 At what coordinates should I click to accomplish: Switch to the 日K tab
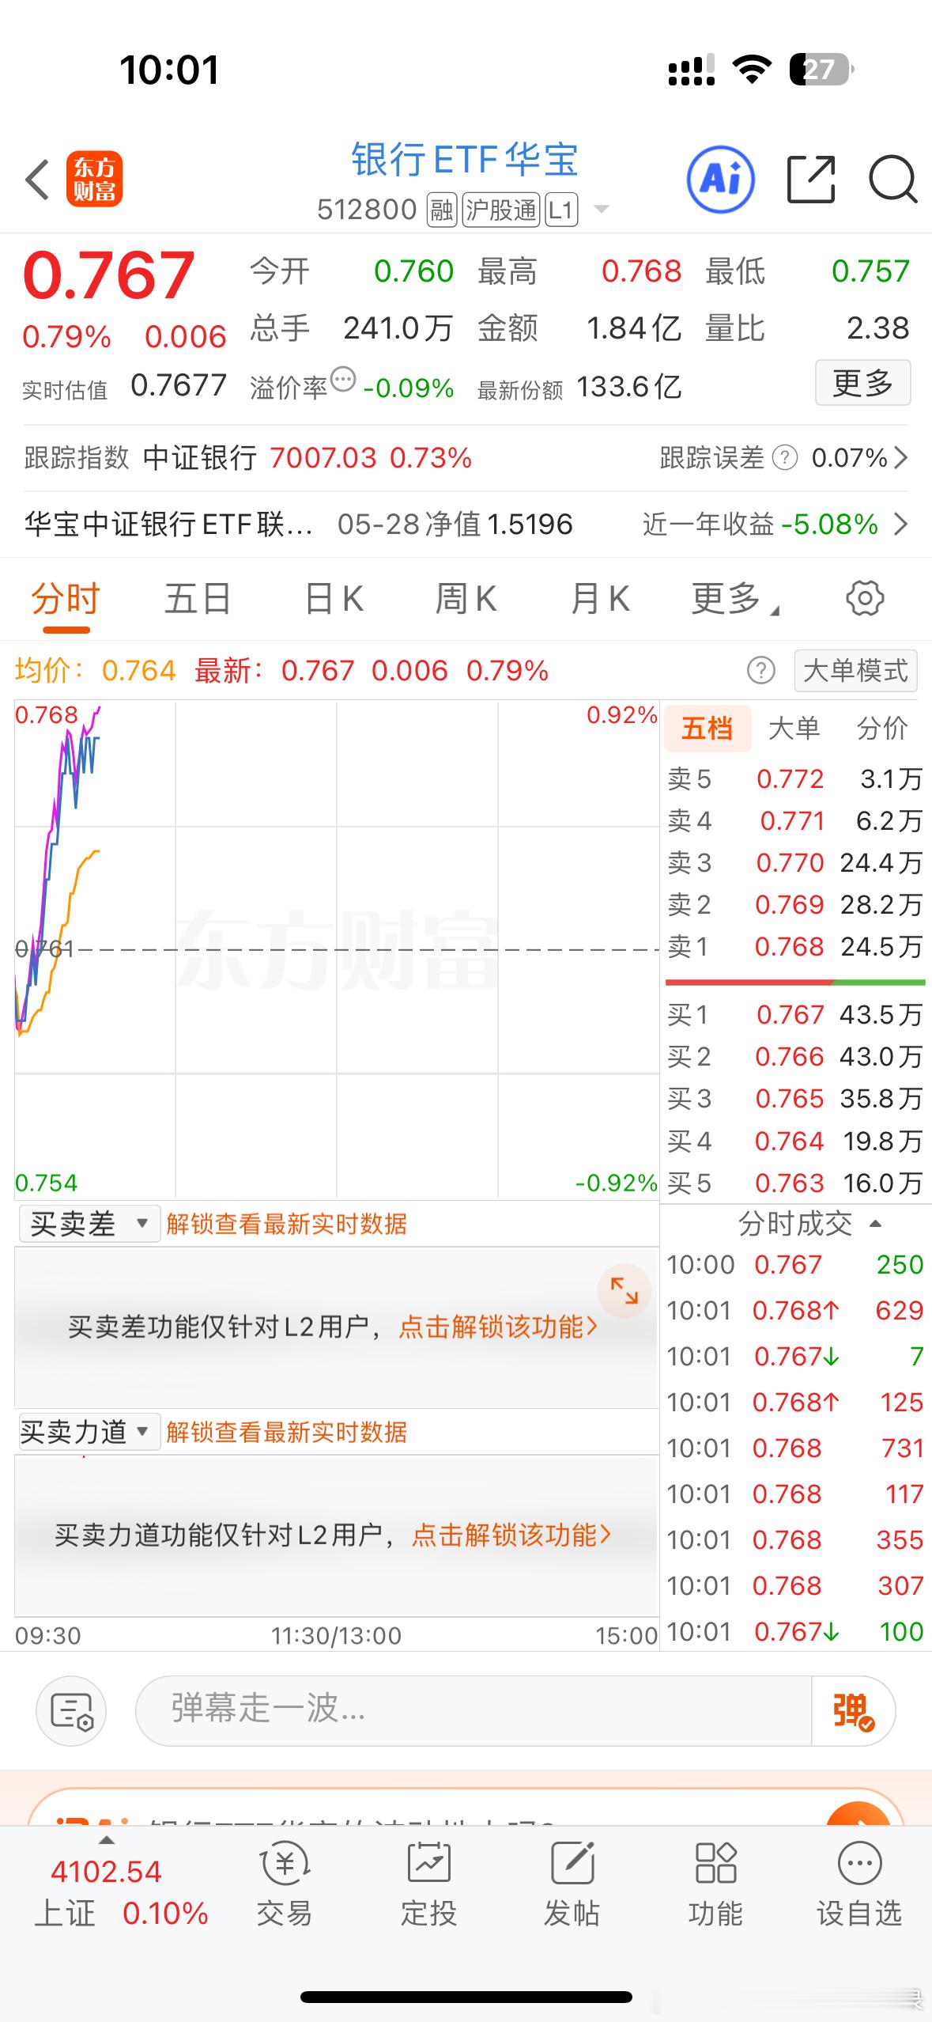pyautogui.click(x=334, y=598)
